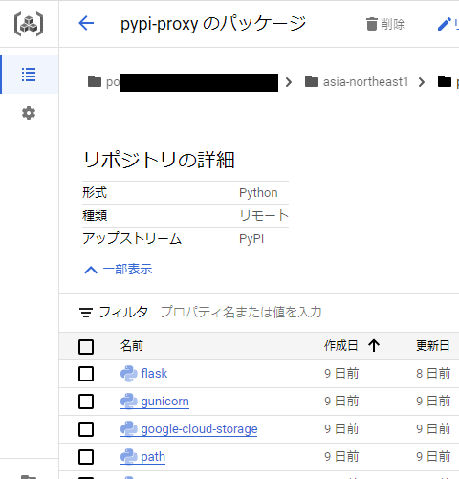Click the blacked-out project folder icon
Viewport: 459px width, 479px height.
pyautogui.click(x=95, y=81)
